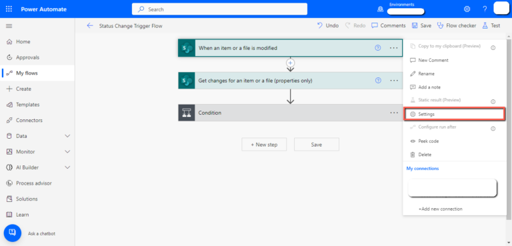
Task: Click the Save button below the flow
Action: (x=317, y=145)
